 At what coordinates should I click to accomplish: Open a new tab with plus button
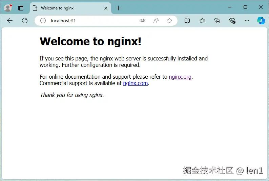click(x=118, y=8)
